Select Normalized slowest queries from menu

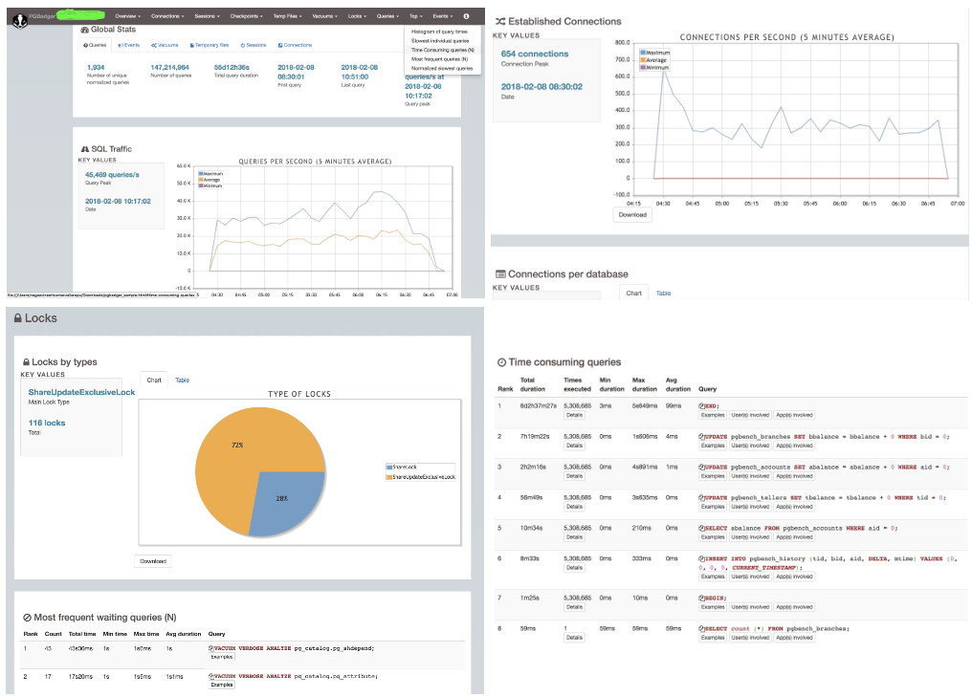[441, 69]
